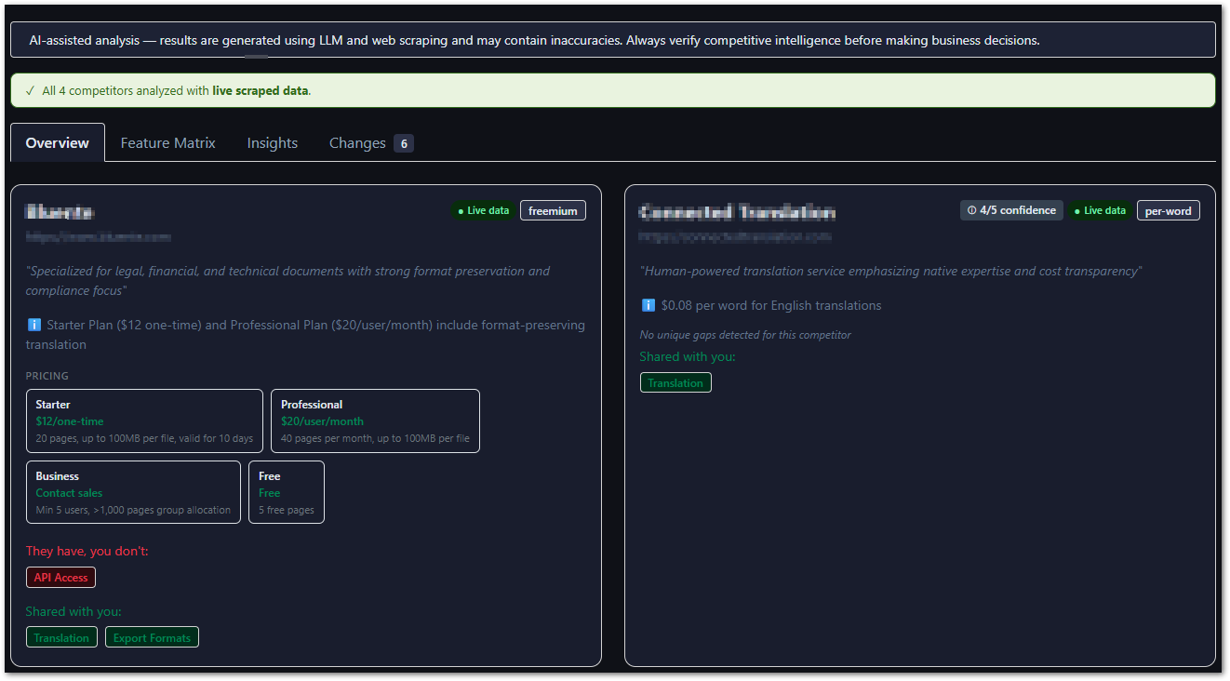Click 'Contact sales' in the Business plan
The height and width of the screenshot is (681, 1230).
pyautogui.click(x=69, y=493)
